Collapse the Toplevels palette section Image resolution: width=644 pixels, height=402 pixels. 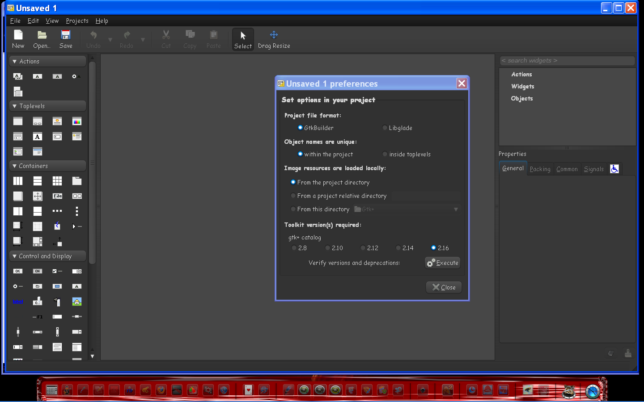click(x=47, y=106)
